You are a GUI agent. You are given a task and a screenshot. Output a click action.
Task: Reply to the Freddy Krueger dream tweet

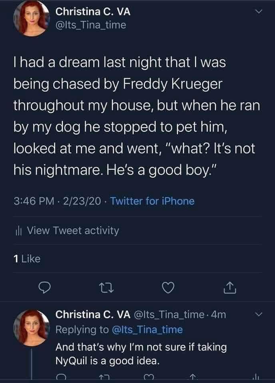[x=44, y=287]
